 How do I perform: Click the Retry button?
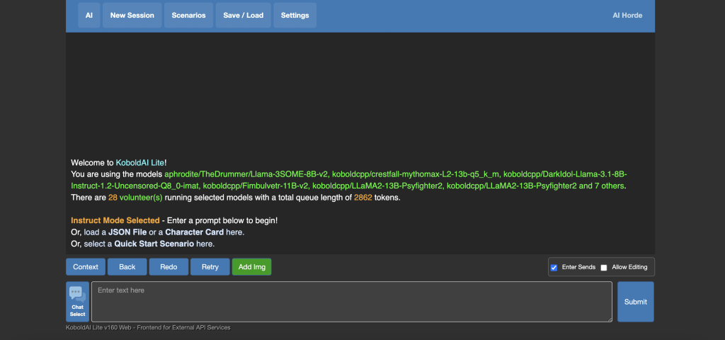tap(210, 267)
